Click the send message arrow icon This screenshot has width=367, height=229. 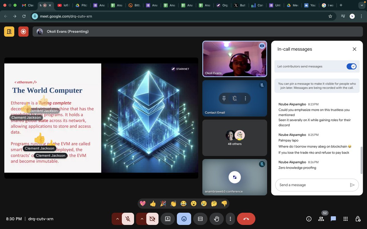352,185
